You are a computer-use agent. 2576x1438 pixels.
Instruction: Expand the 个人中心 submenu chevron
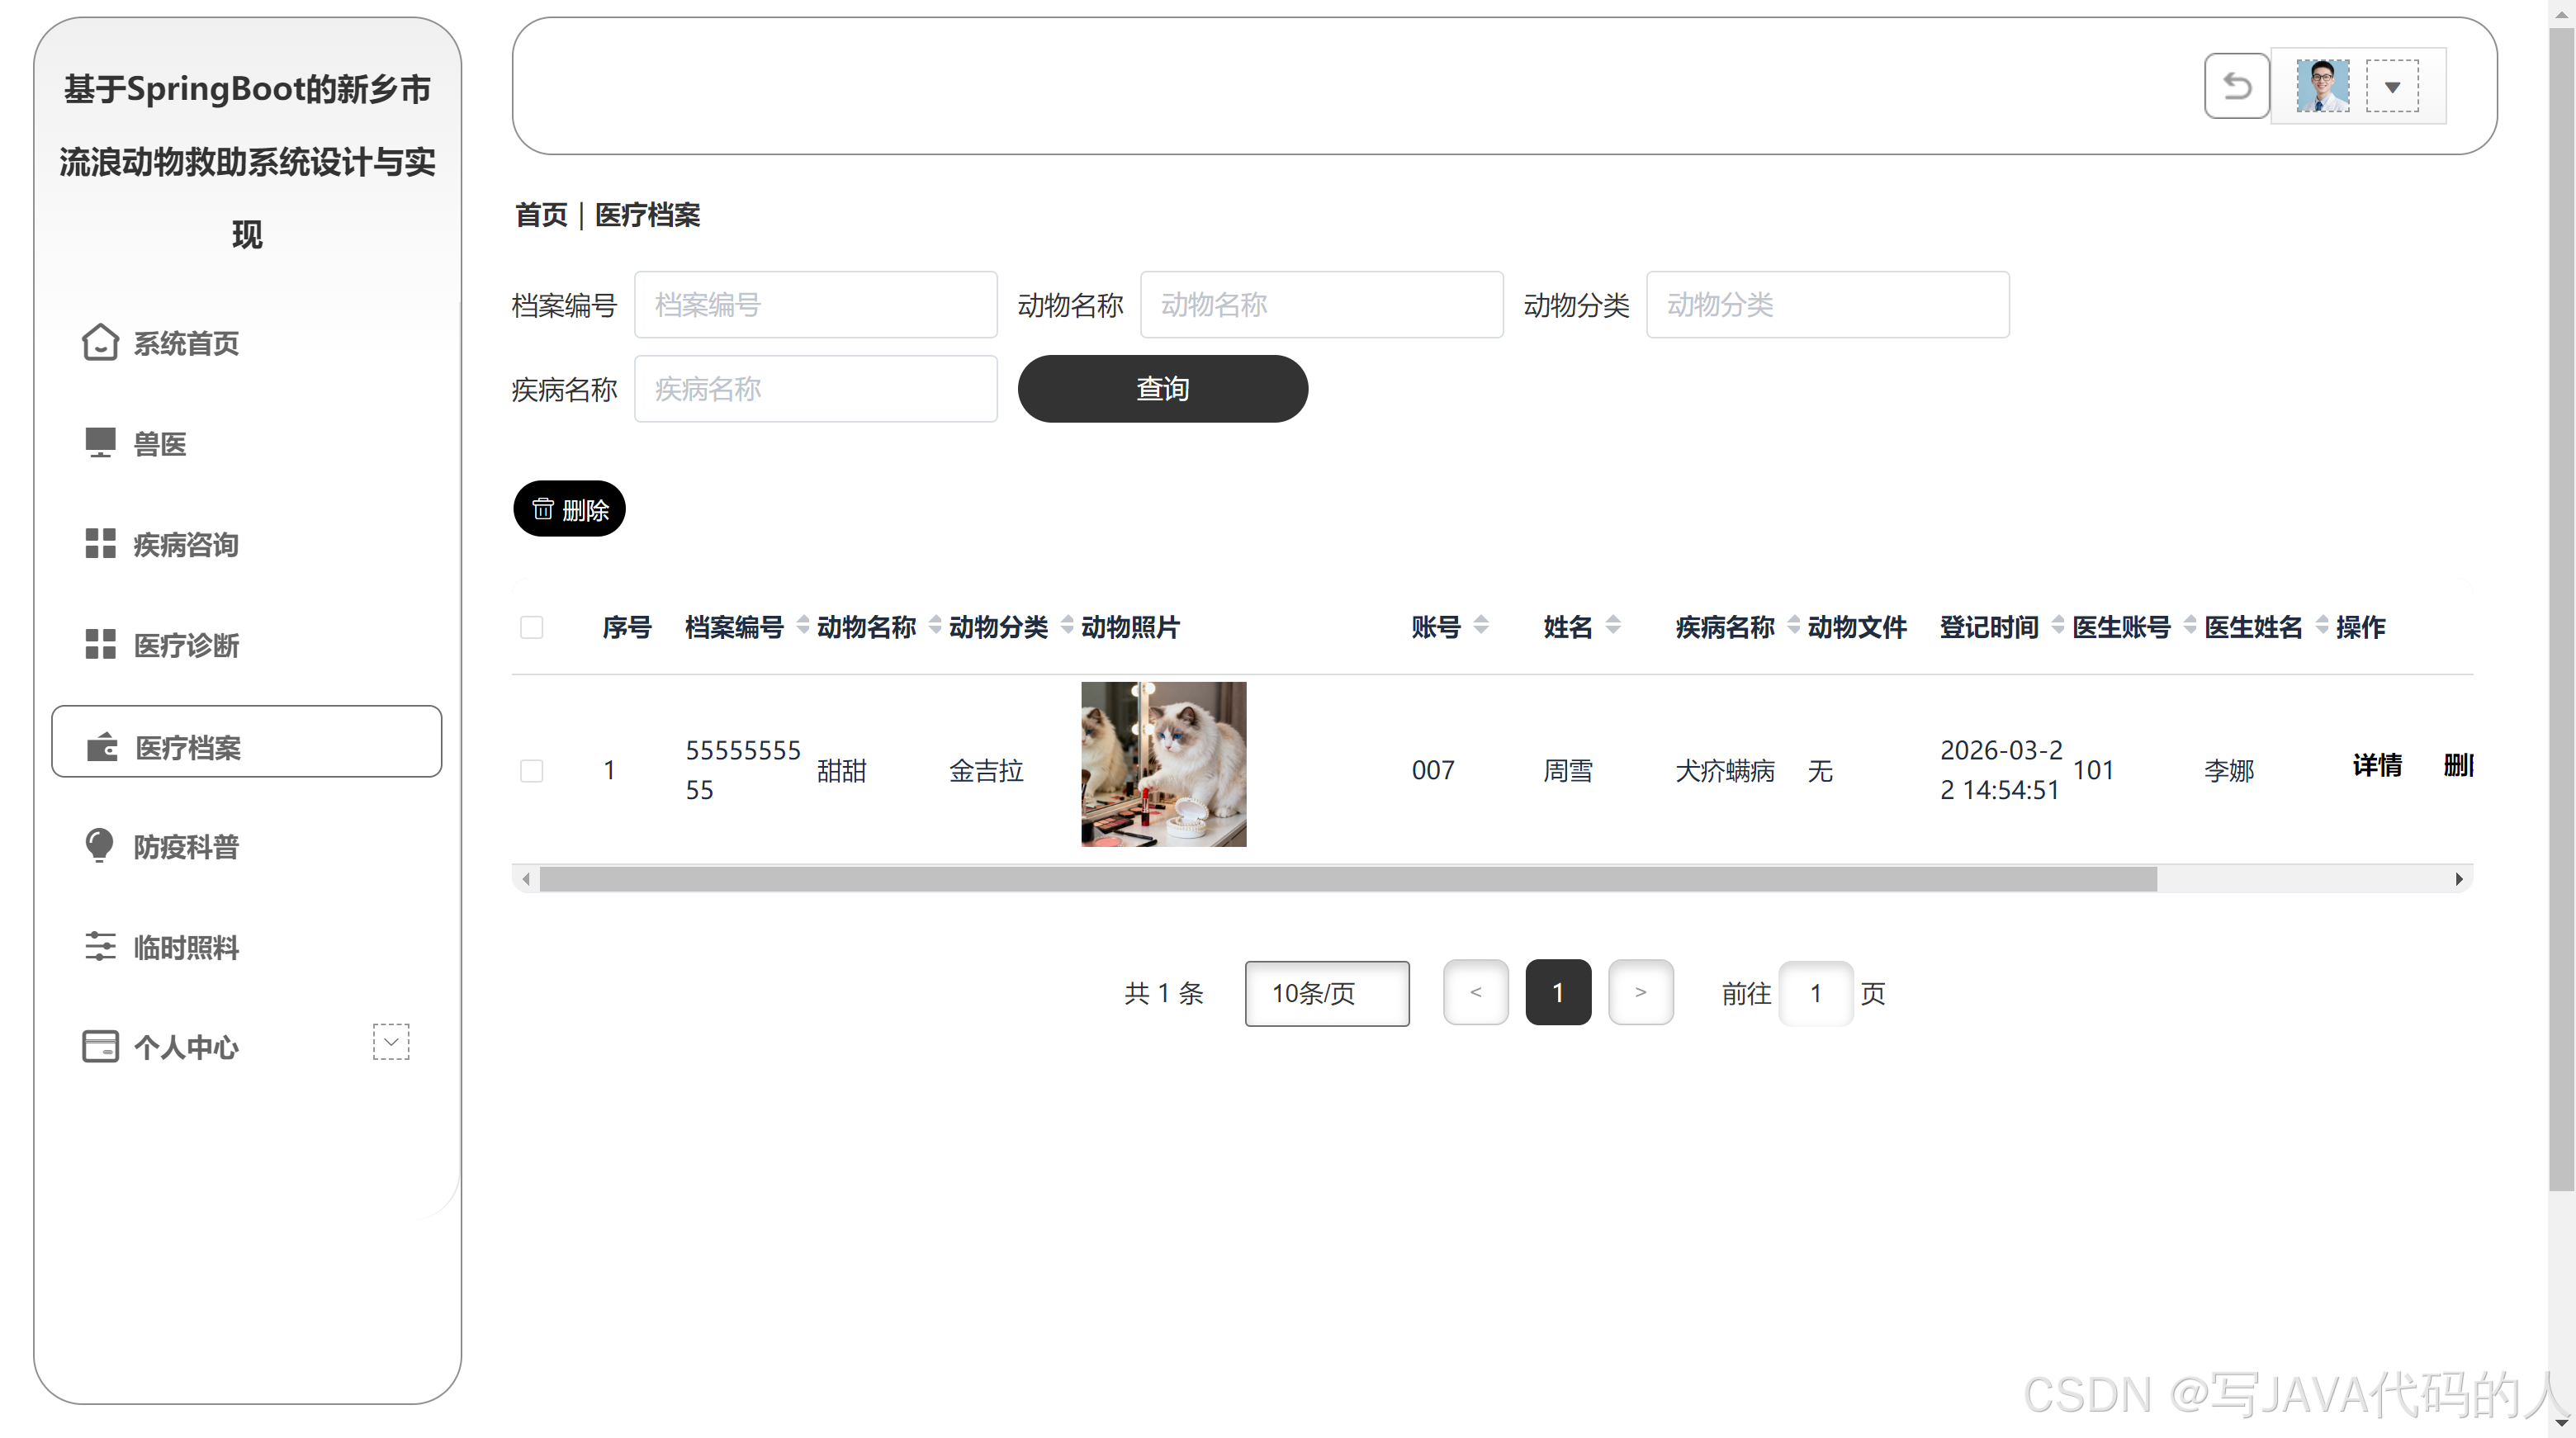391,1041
